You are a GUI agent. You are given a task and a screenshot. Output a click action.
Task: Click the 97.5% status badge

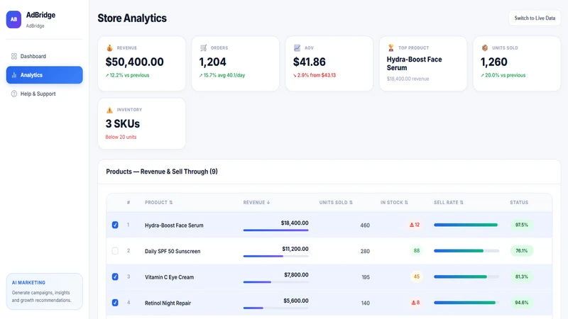[x=522, y=225]
